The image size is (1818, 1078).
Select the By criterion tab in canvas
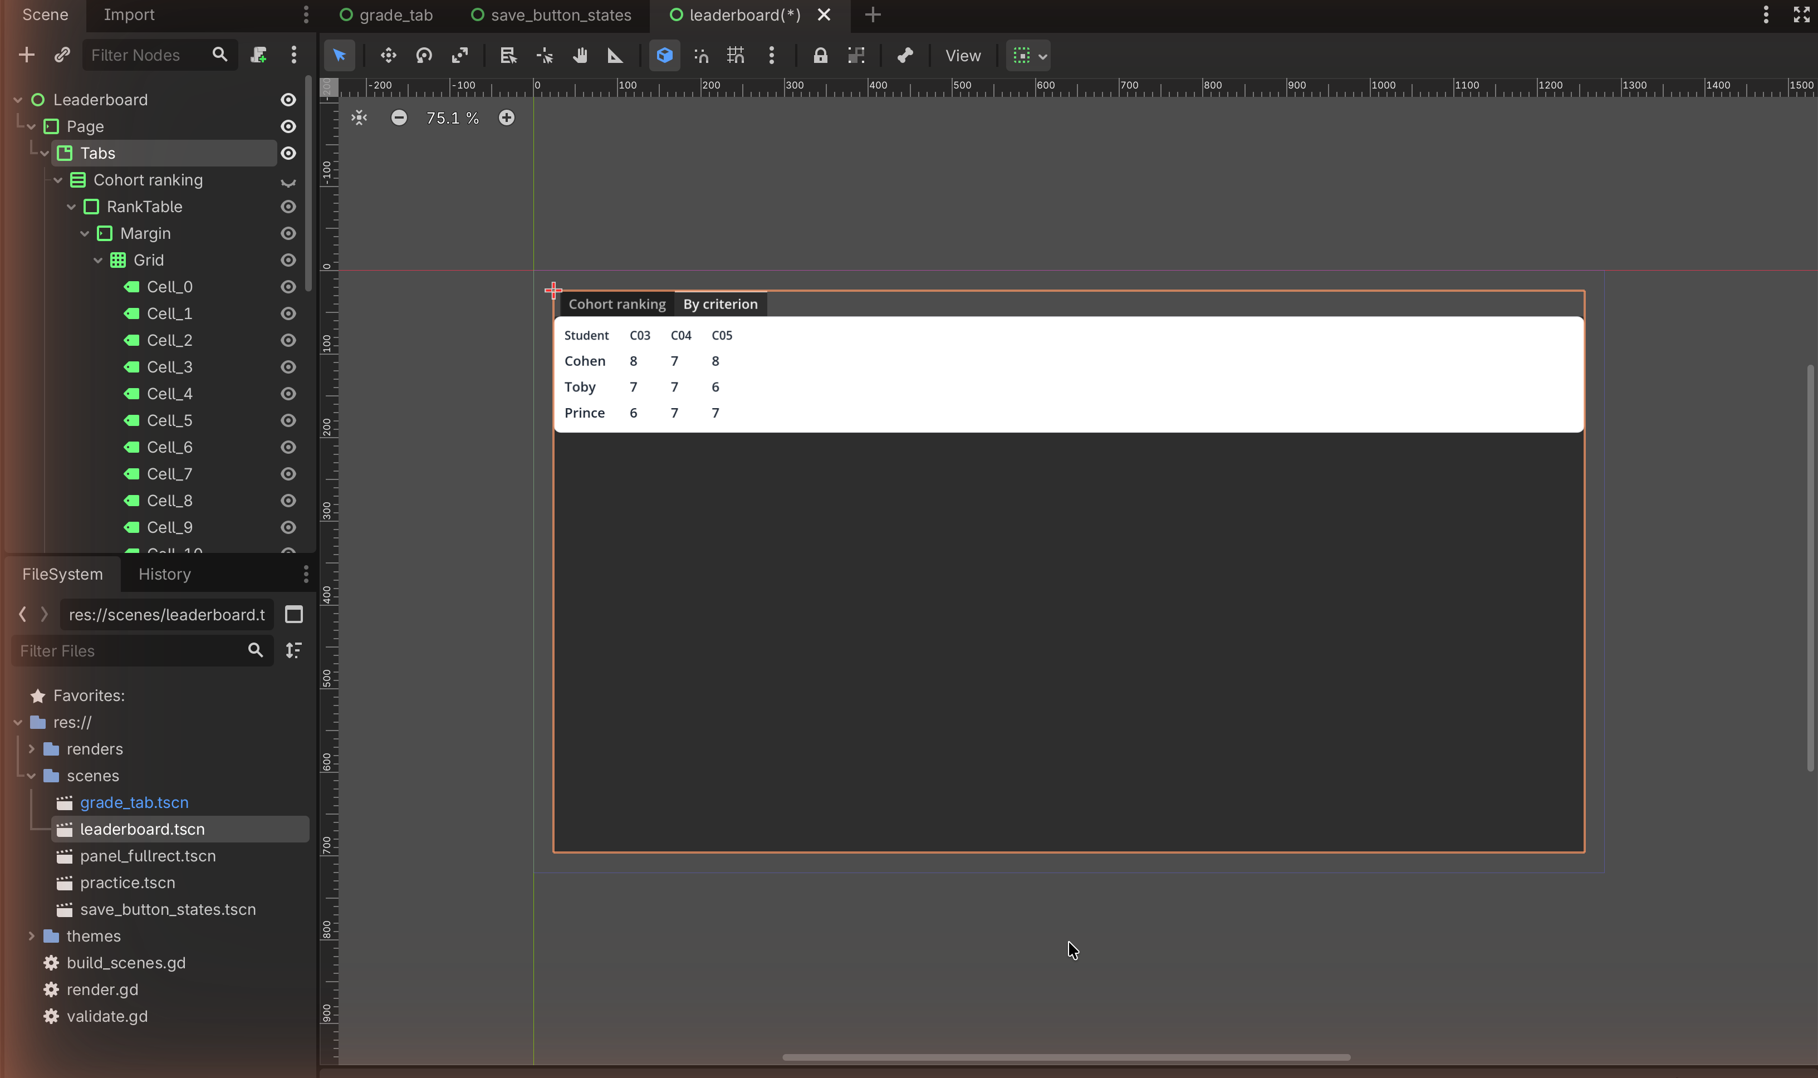pyautogui.click(x=720, y=305)
